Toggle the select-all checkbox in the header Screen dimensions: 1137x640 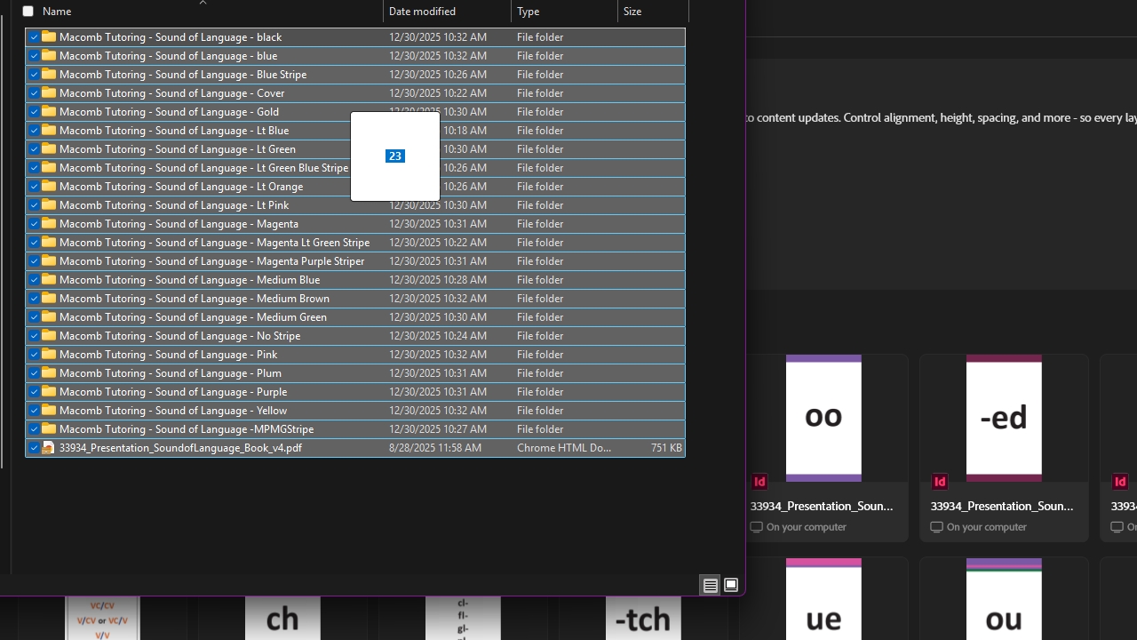tap(28, 12)
